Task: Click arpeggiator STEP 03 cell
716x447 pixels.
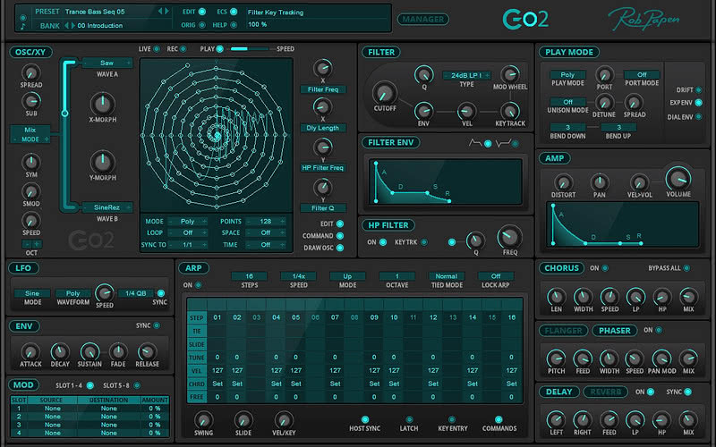Action: point(257,317)
